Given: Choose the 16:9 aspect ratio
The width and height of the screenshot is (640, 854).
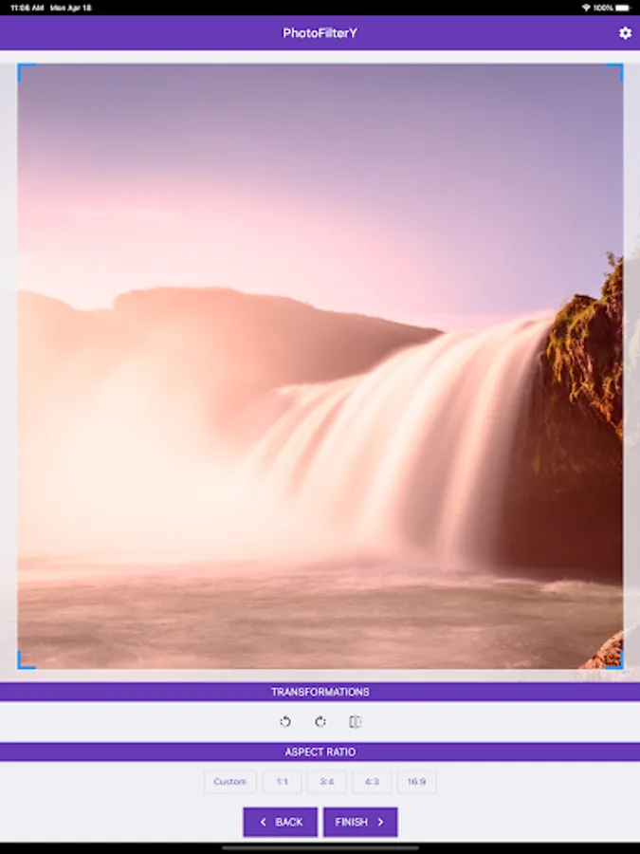Looking at the screenshot, I should pos(416,782).
